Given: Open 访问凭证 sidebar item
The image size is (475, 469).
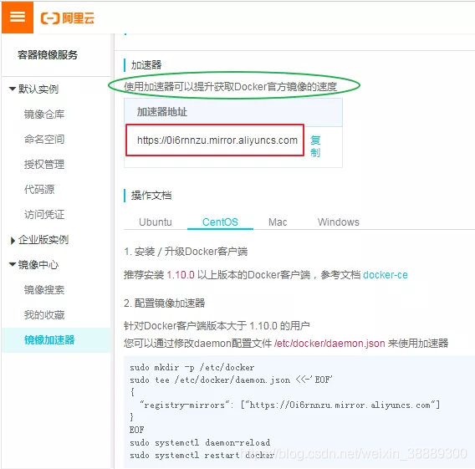Looking at the screenshot, I should click(x=44, y=215).
